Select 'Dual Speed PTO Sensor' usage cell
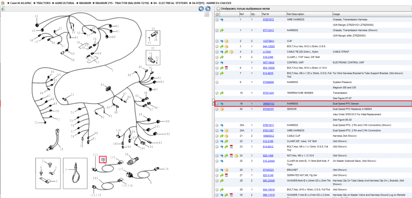 pos(346,104)
